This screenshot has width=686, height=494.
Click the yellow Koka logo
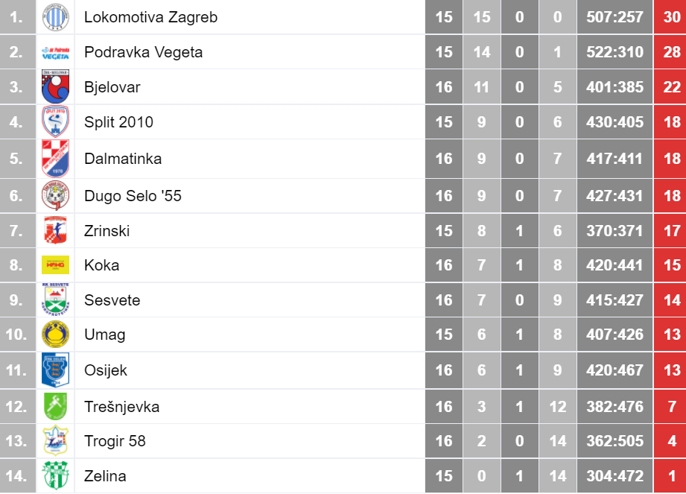(x=56, y=265)
